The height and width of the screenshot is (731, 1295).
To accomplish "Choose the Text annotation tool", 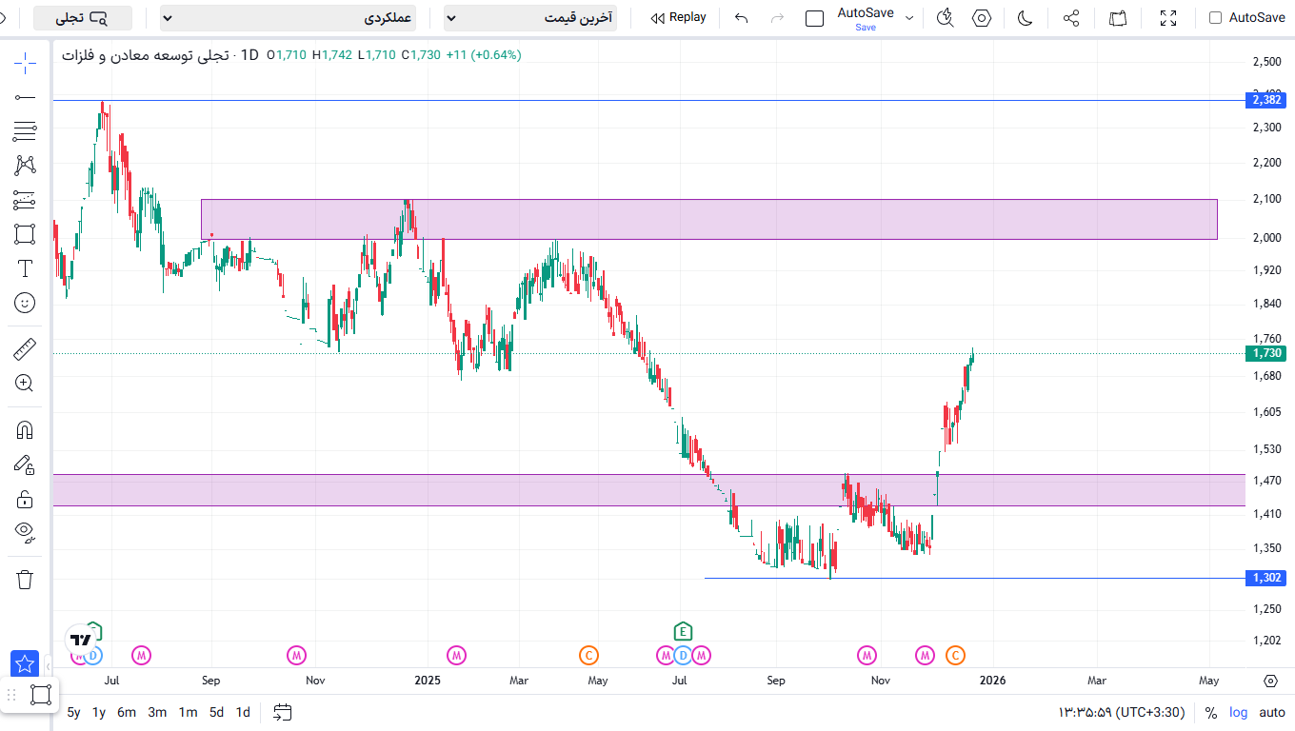I will pyautogui.click(x=25, y=268).
